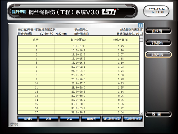Select the position cell 15.1~15.3
This screenshot has width=178, height=134.
[78, 59]
